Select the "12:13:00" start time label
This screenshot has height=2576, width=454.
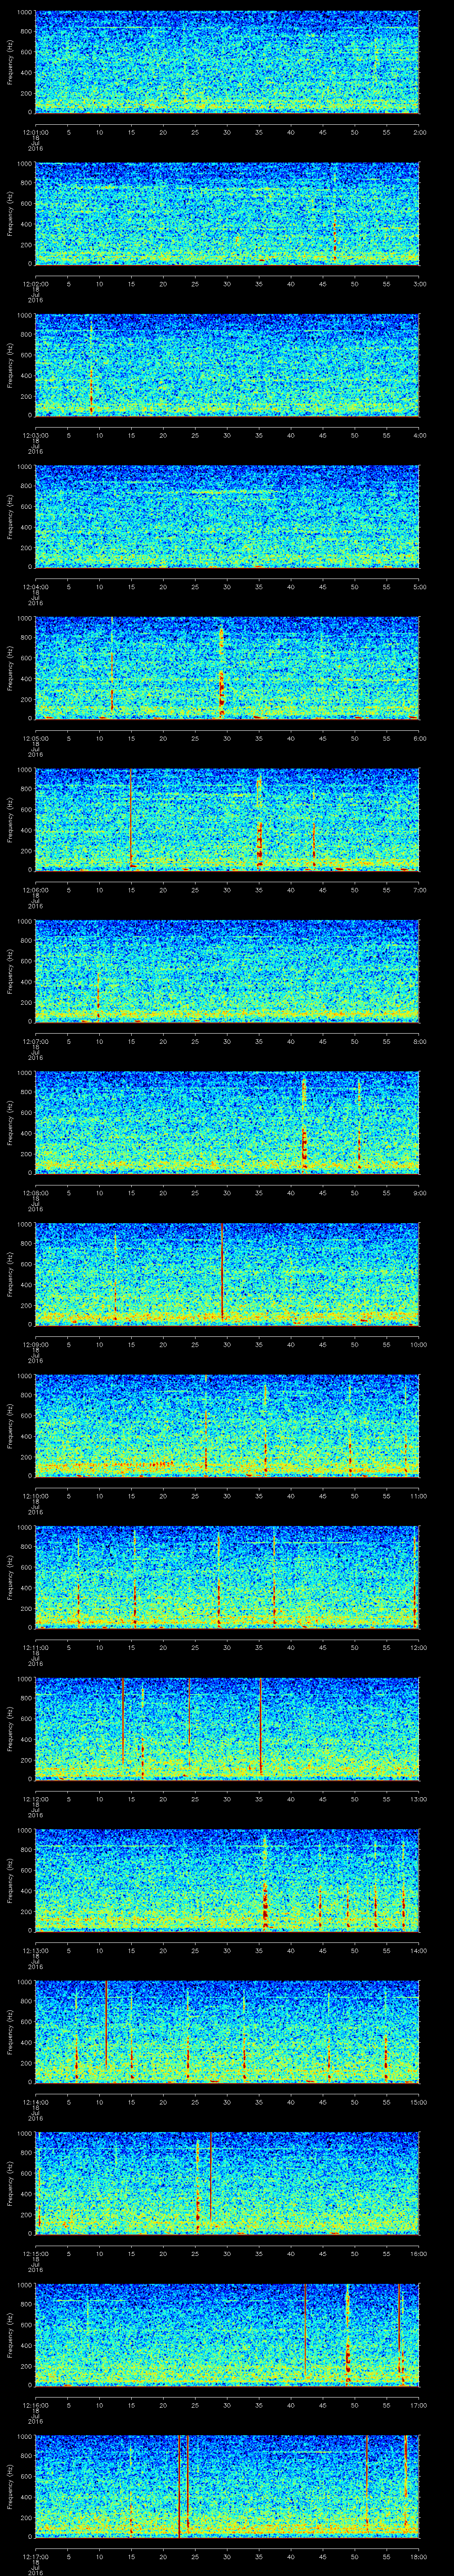(x=35, y=1950)
